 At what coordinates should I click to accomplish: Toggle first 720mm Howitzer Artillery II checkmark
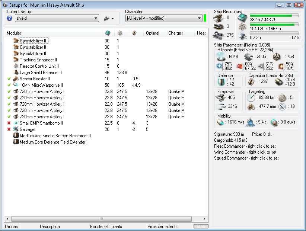pos(9,92)
